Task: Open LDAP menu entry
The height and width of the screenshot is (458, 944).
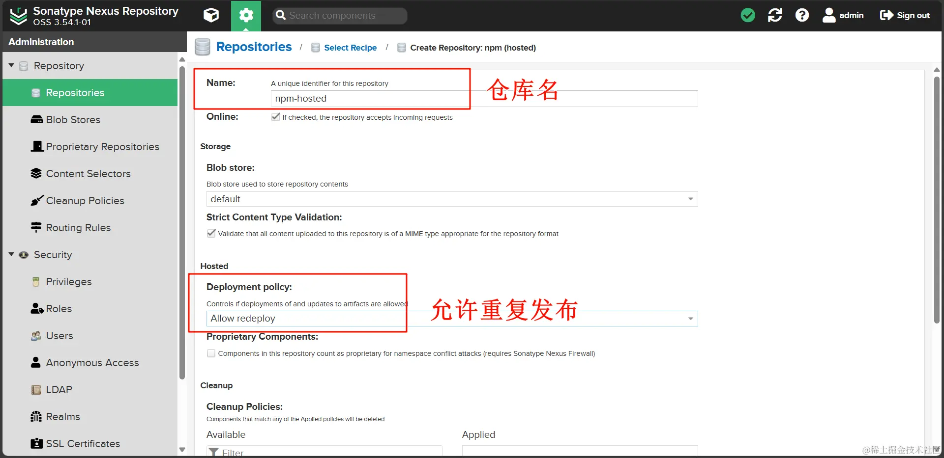Action: click(90, 390)
